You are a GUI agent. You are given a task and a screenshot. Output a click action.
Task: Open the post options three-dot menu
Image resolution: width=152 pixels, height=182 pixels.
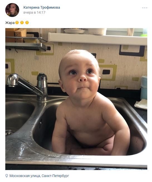[145, 8]
